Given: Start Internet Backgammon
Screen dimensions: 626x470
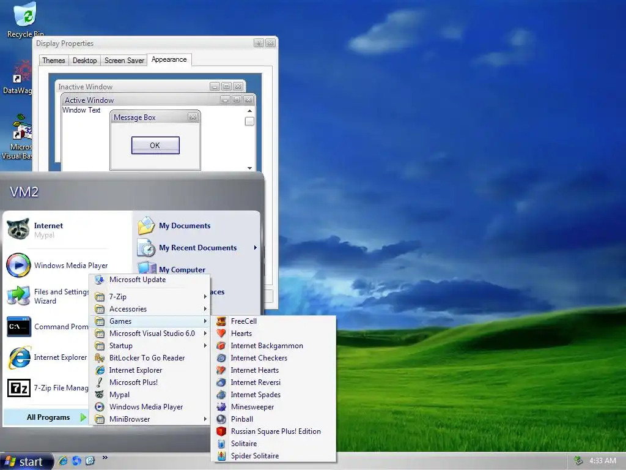Looking at the screenshot, I should (274, 346).
